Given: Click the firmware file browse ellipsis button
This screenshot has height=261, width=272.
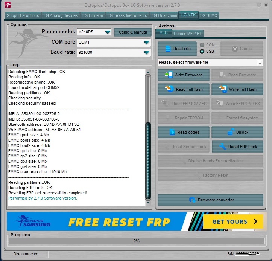Looking at the screenshot, I should tap(259, 63).
